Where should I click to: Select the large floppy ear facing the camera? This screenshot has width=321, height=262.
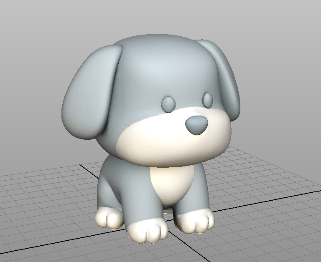[x=91, y=92]
